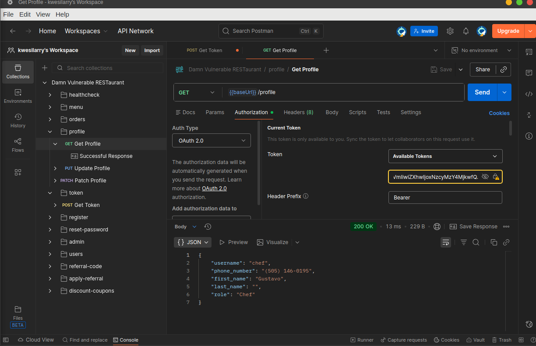Click the Header Prefix Bearer input field
This screenshot has height=346, width=536.
[x=445, y=197]
